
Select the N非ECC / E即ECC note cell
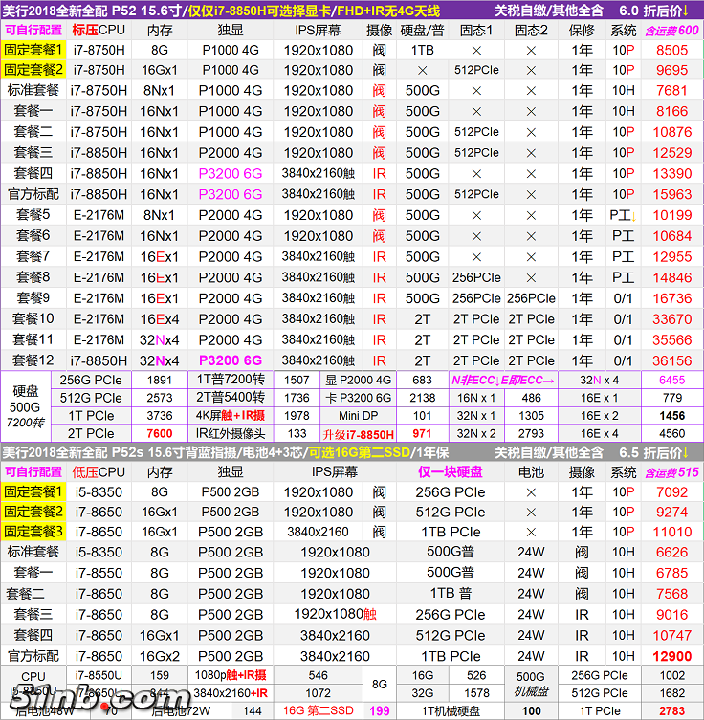[502, 380]
